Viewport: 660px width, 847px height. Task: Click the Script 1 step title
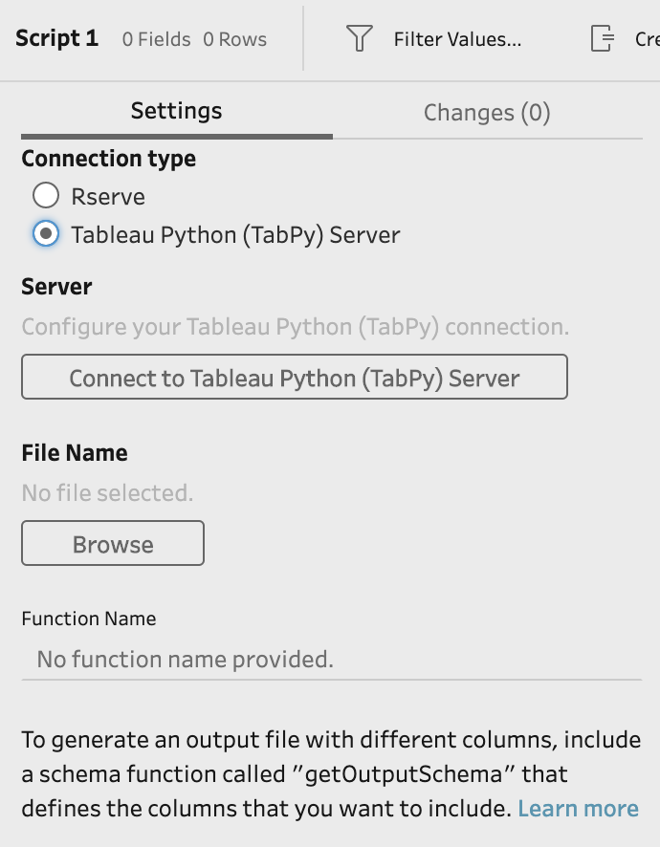[x=56, y=39]
